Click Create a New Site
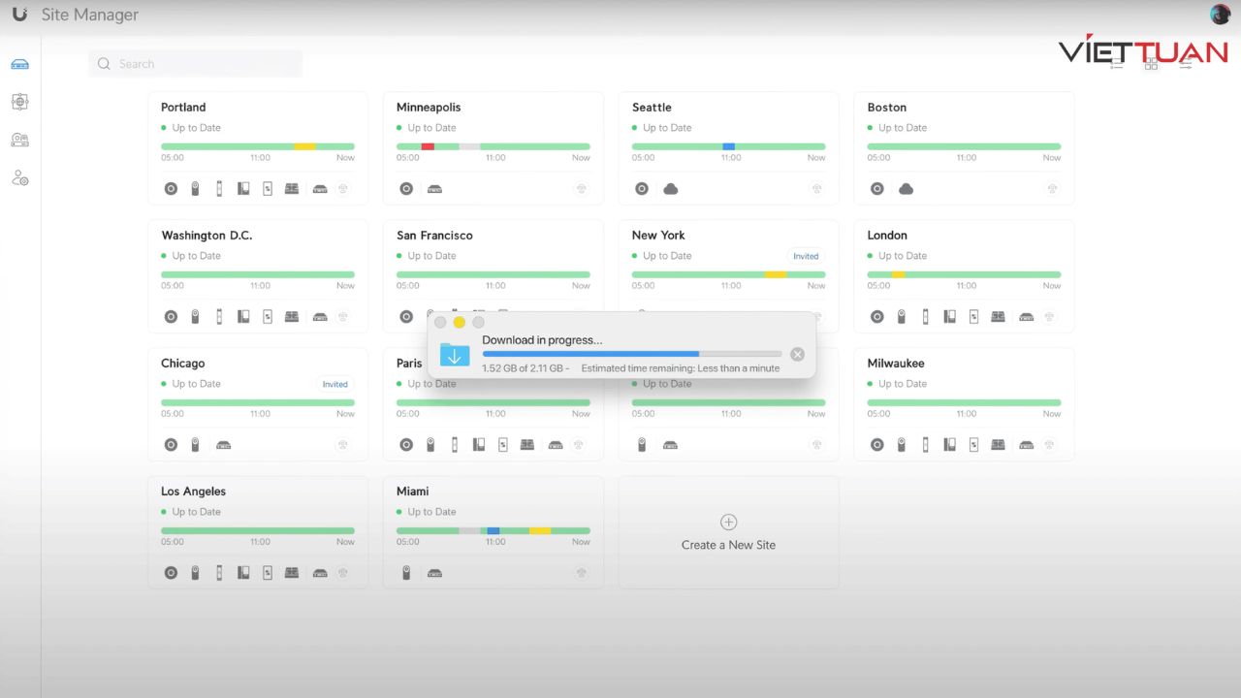Viewport: 1241px width, 698px height. pyautogui.click(x=728, y=533)
